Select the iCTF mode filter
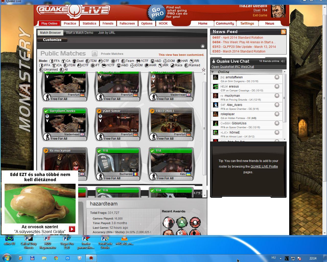The width and height of the screenshot is (327, 262). [x=83, y=65]
